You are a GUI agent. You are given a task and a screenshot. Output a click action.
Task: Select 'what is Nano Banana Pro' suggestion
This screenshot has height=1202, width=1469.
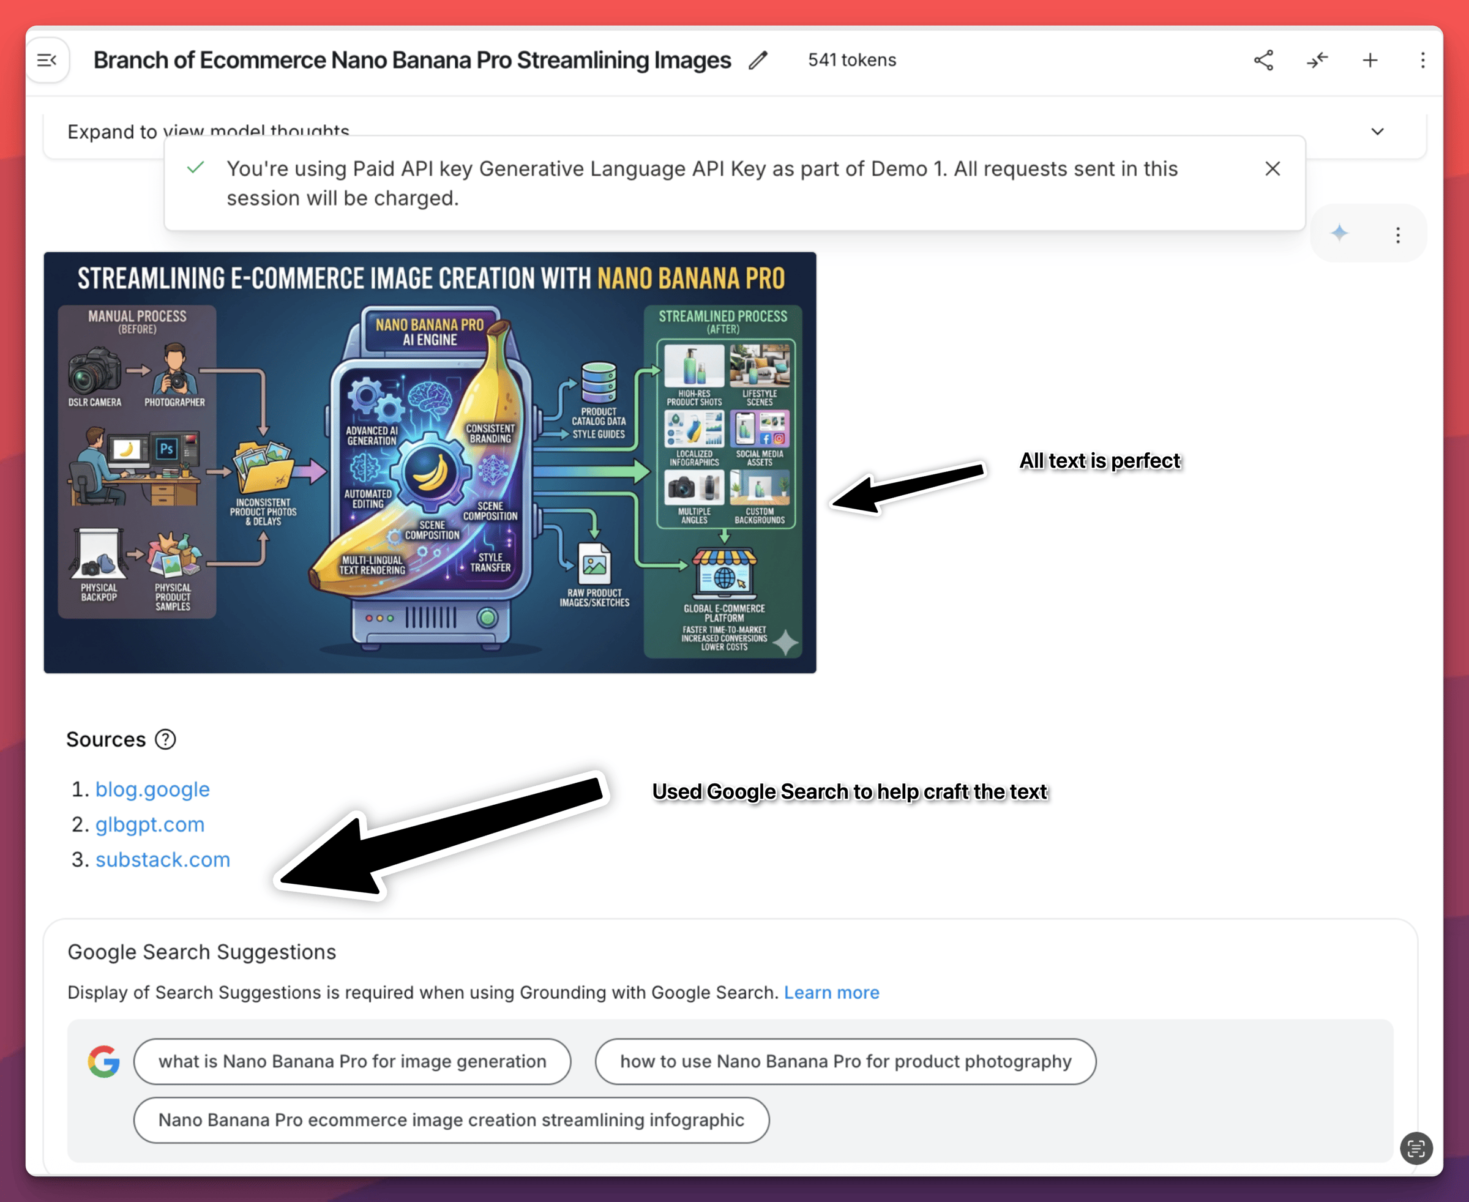coord(352,1061)
